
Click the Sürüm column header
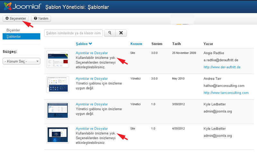coord(157,44)
